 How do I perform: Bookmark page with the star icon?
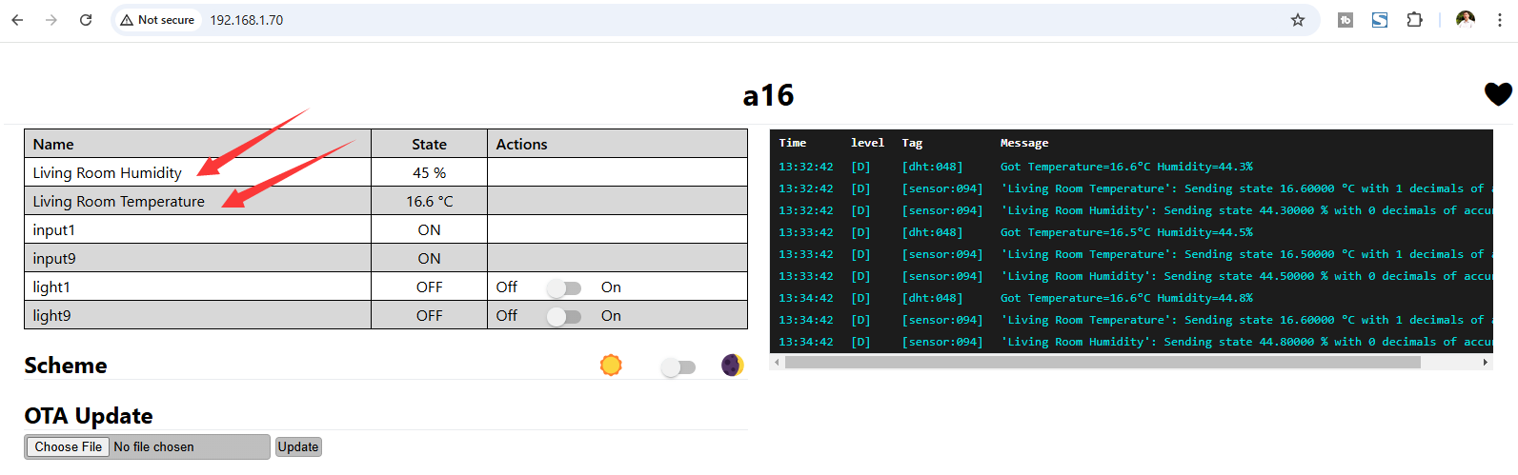1297,20
